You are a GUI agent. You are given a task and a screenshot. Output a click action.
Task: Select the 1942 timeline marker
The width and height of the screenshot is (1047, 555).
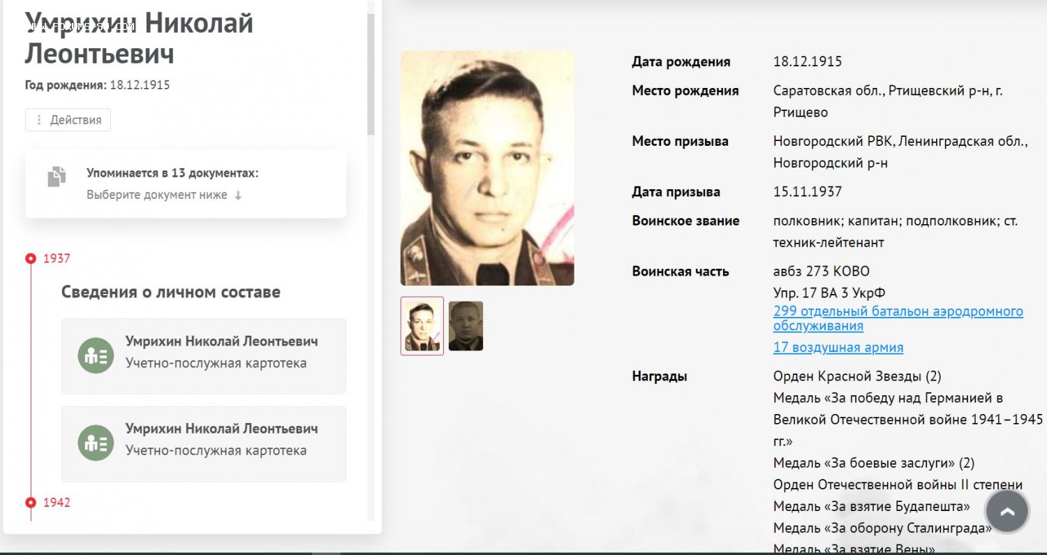coord(31,503)
